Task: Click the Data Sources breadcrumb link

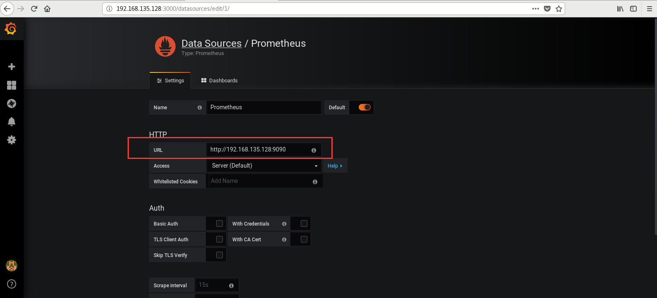Action: pyautogui.click(x=211, y=43)
